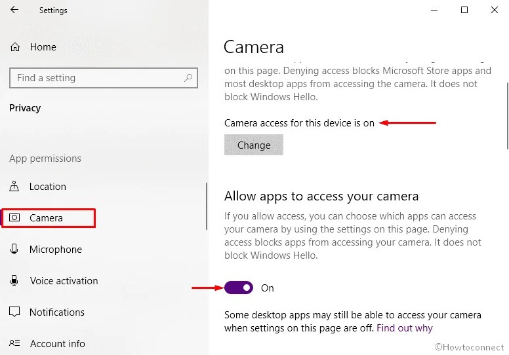Screen dimensions: 509x355
Task: Minimize the Settings window
Action: pyautogui.click(x=434, y=10)
